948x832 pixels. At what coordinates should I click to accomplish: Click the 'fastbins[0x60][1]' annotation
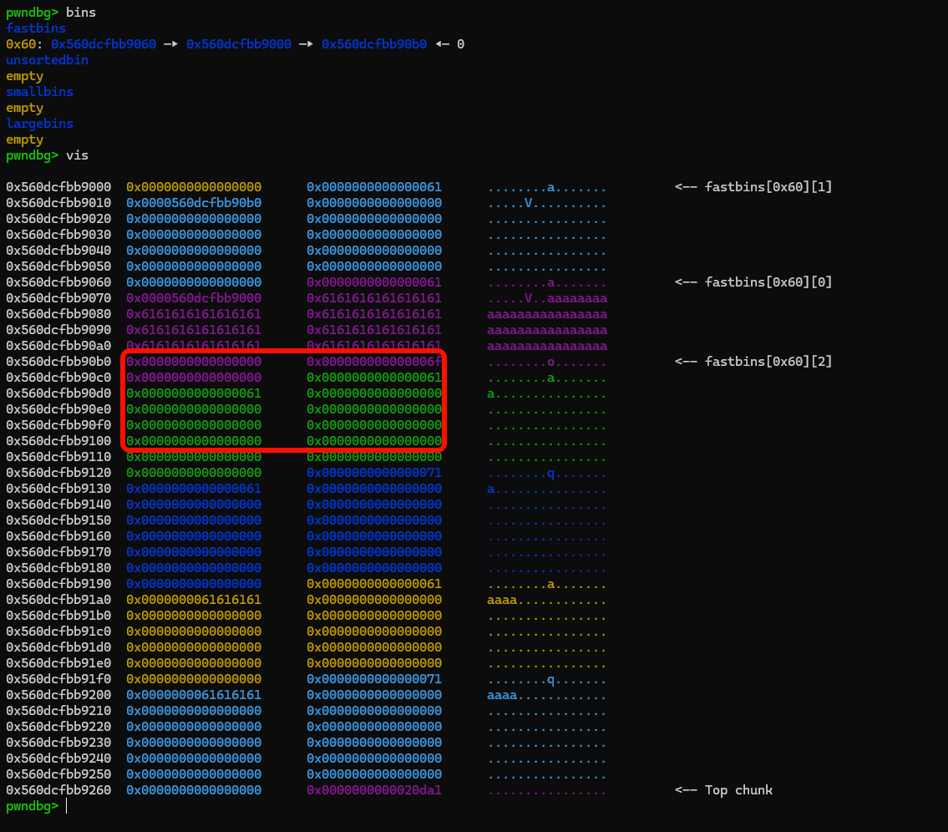768,187
